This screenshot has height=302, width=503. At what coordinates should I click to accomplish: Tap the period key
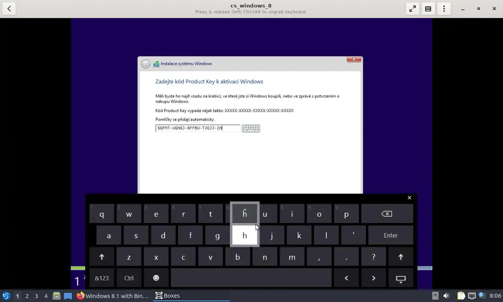tap(346, 257)
